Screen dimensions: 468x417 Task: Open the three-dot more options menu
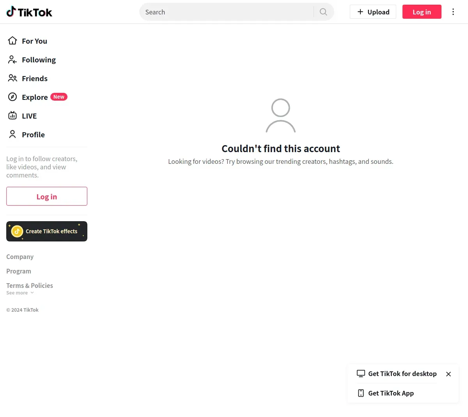click(453, 12)
